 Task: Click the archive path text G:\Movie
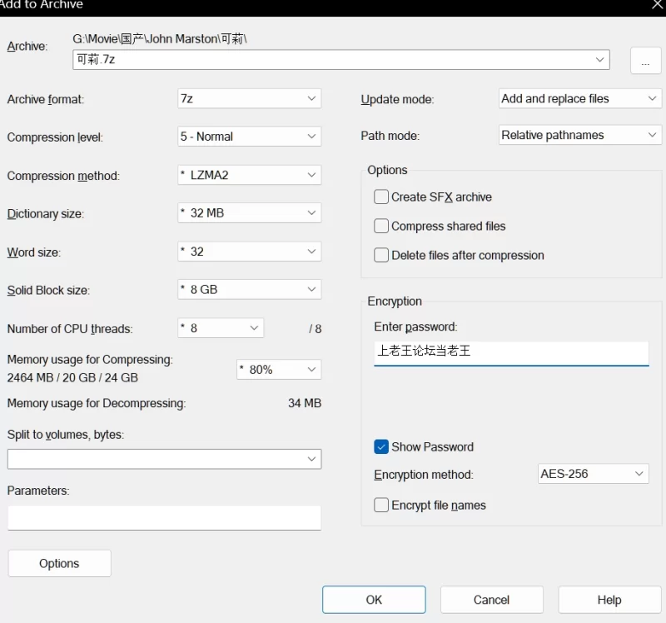[160, 39]
